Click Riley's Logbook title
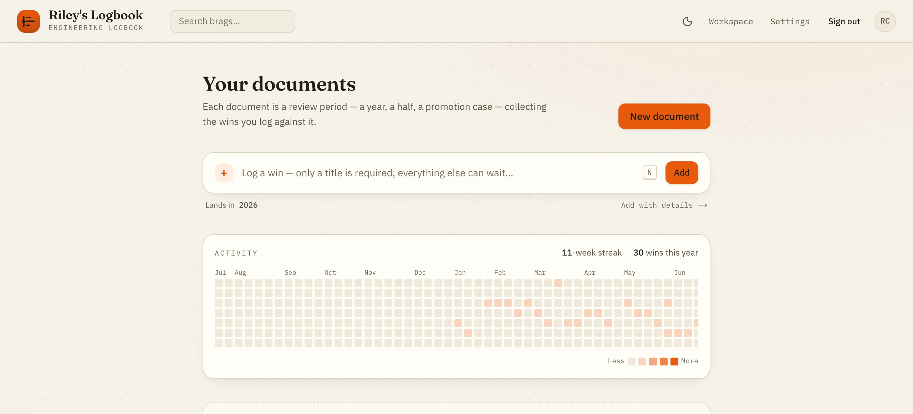This screenshot has height=414, width=913. [x=96, y=15]
